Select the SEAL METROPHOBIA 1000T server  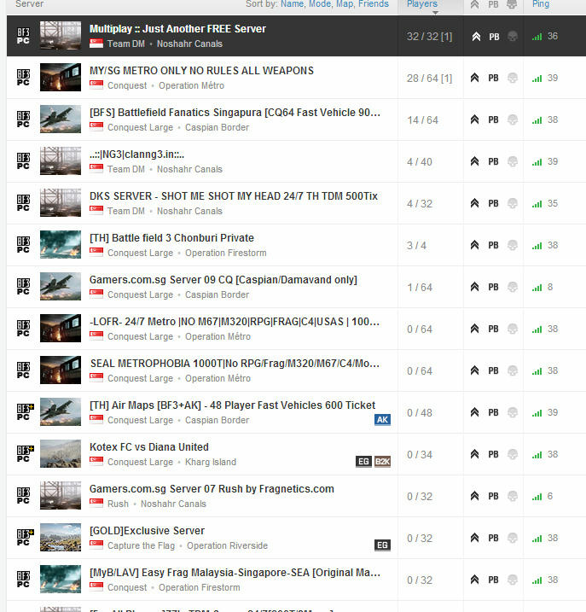point(296,370)
